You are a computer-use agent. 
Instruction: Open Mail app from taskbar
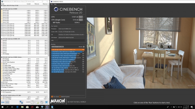tap(37, 107)
